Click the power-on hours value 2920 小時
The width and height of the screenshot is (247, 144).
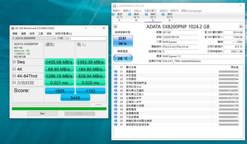click(x=233, y=52)
